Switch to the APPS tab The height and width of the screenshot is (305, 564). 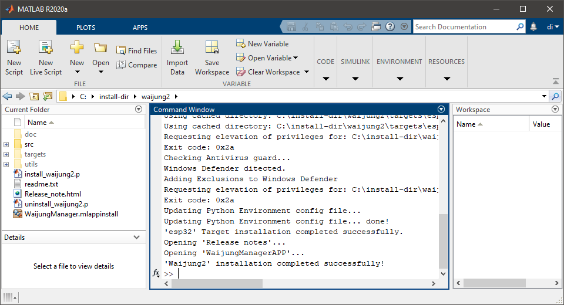(140, 28)
